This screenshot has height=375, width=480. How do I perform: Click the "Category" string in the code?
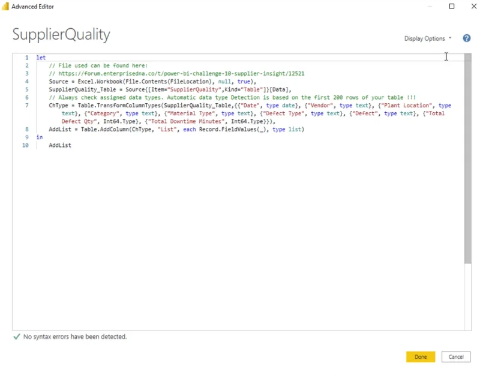point(103,113)
